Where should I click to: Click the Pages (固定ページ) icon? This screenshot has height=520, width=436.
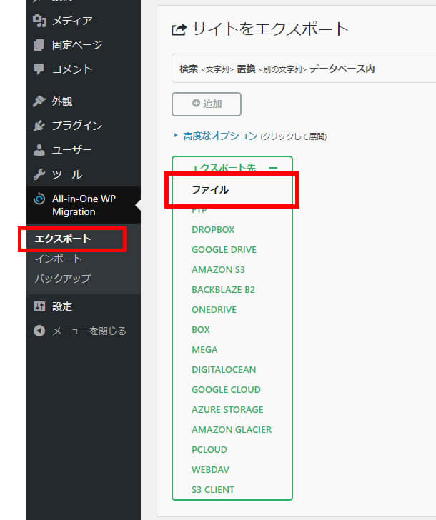coord(39,45)
